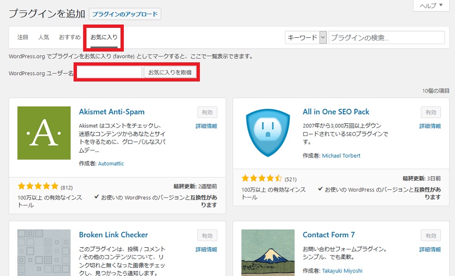Viewport: 455px width, 276px height.
Task: Click the (812) rating count for Akismet
Action: coord(66,188)
